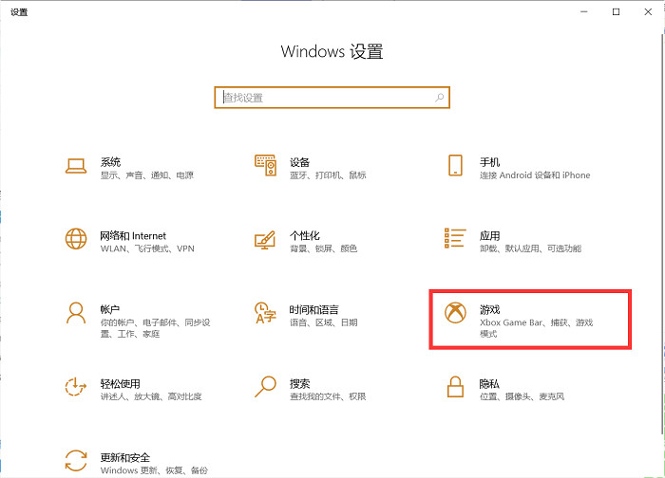This screenshot has height=478, width=665.
Task: Open the 更新和安全 sync arrows icon
Action: (76, 461)
